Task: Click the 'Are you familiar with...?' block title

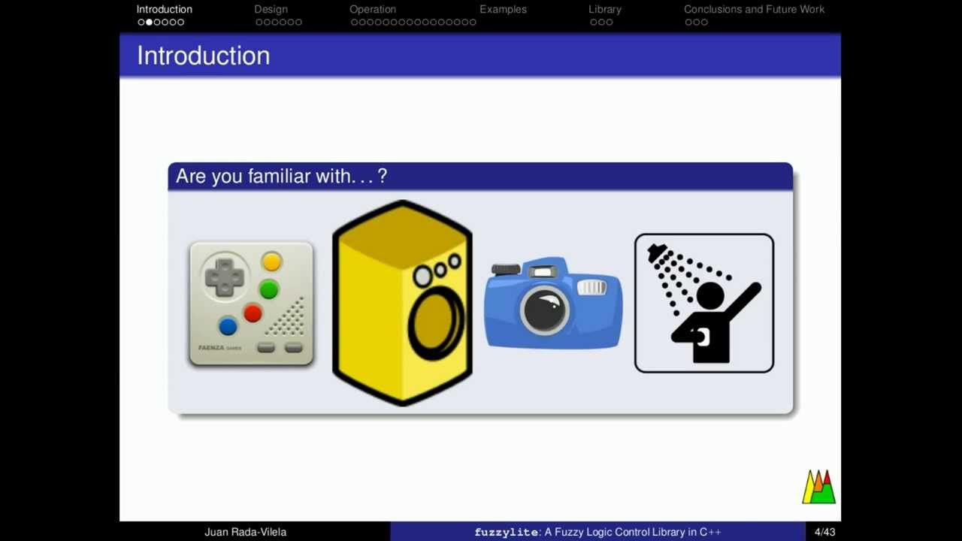Action: point(281,176)
